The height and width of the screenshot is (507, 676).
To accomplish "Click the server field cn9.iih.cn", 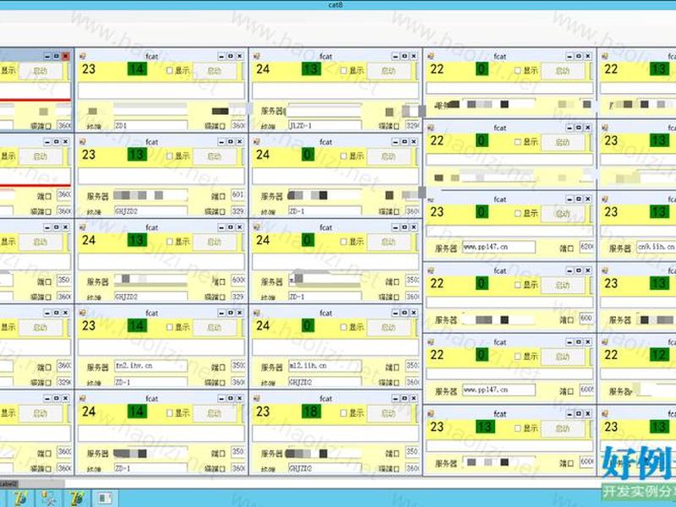I will pyautogui.click(x=657, y=247).
